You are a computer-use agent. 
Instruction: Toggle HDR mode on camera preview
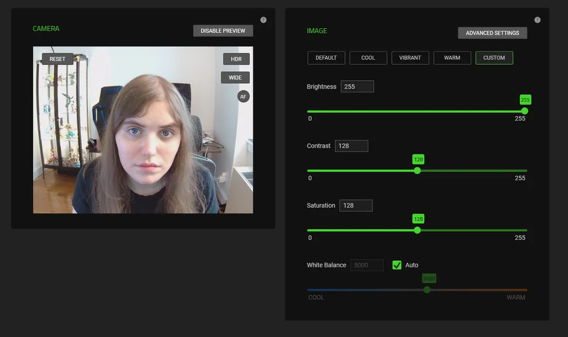(236, 59)
